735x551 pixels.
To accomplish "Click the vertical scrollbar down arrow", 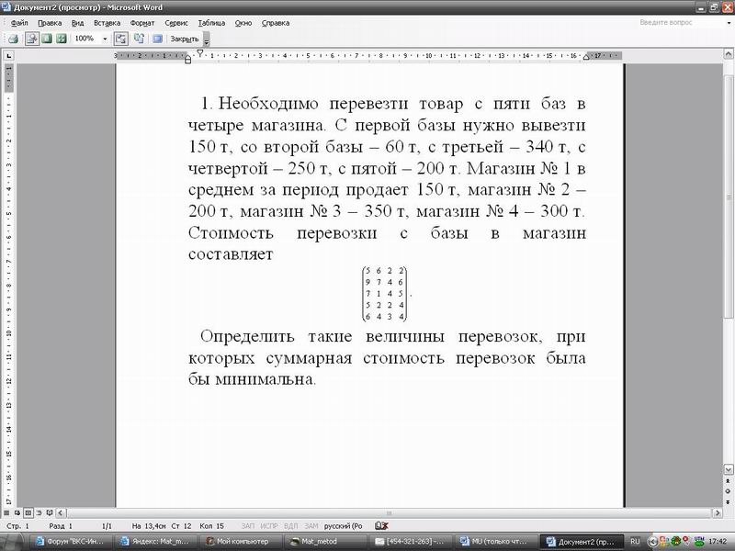I will pyautogui.click(x=729, y=469).
